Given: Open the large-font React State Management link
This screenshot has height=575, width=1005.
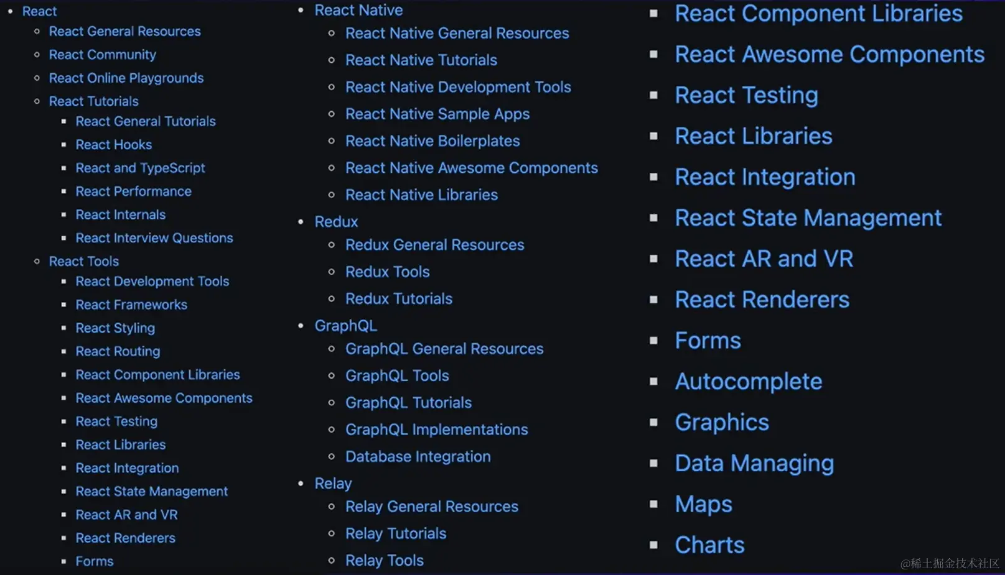Looking at the screenshot, I should tap(808, 218).
